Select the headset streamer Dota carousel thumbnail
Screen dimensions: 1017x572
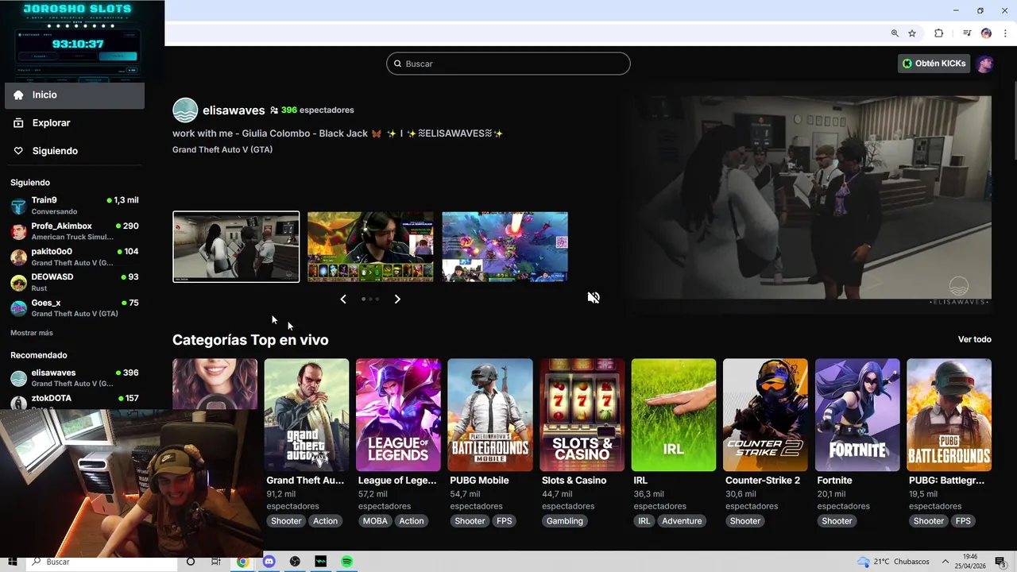370,246
